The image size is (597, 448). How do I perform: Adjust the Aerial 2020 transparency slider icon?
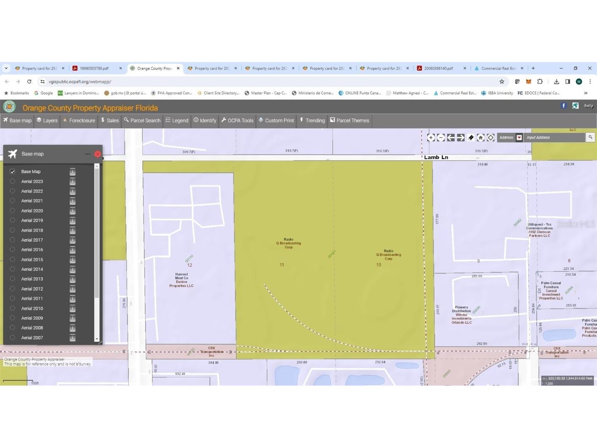tap(72, 211)
